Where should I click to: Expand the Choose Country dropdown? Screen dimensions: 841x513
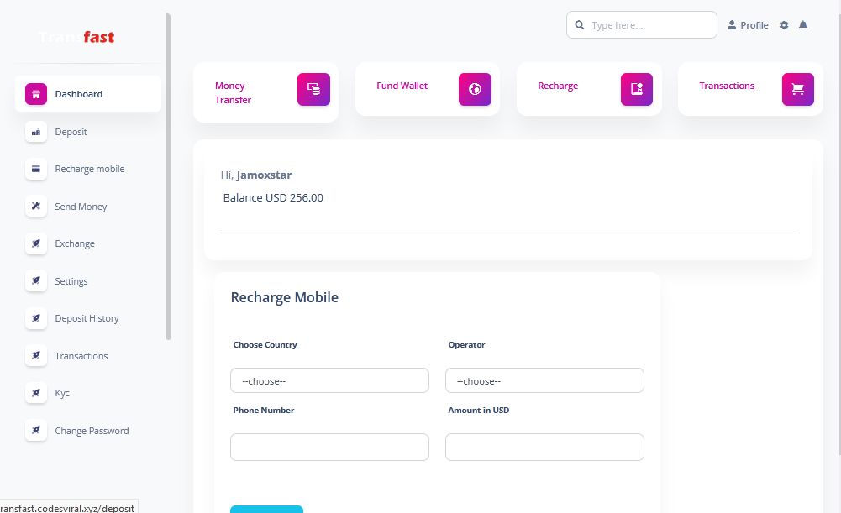pyautogui.click(x=329, y=380)
